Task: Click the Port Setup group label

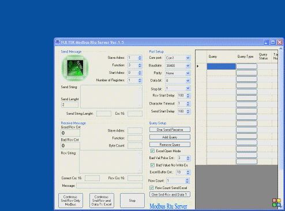Action: pyautogui.click(x=156, y=52)
